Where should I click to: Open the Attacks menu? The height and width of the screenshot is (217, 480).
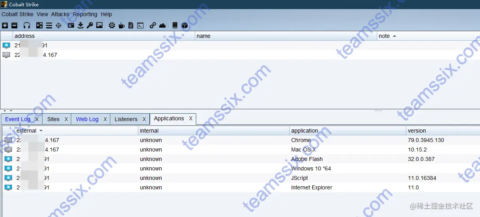[60, 14]
